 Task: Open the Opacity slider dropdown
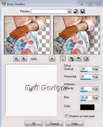[x=96, y=89]
